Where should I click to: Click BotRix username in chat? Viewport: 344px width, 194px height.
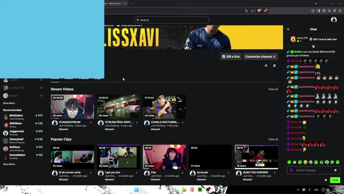pos(298,52)
